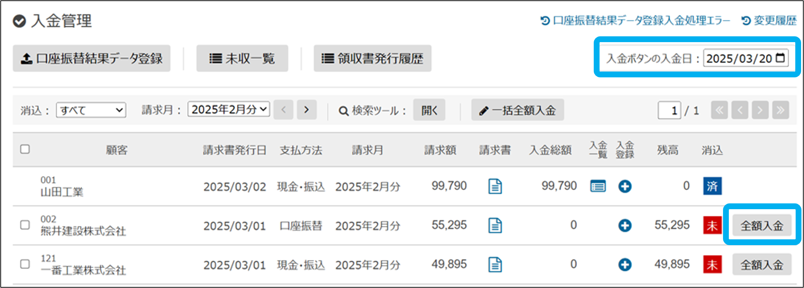The width and height of the screenshot is (804, 288).
Task: Add payment registration for 一番工業株式会社
Action: 625,265
